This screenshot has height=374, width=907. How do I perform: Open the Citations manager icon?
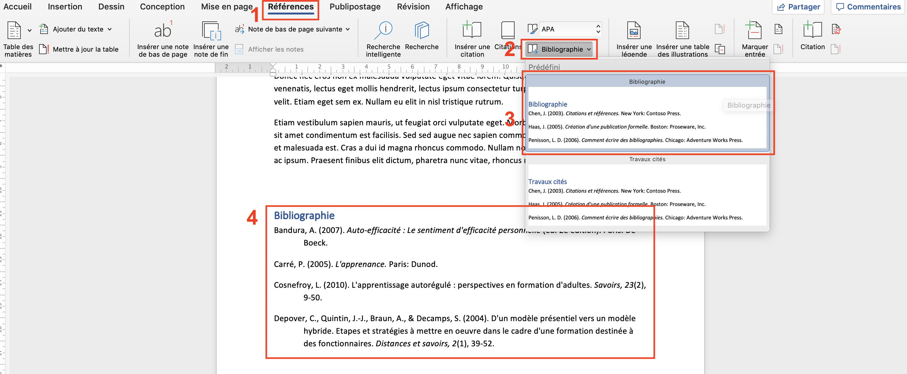(x=508, y=30)
